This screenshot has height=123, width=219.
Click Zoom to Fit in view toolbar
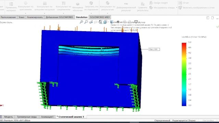click(81, 22)
